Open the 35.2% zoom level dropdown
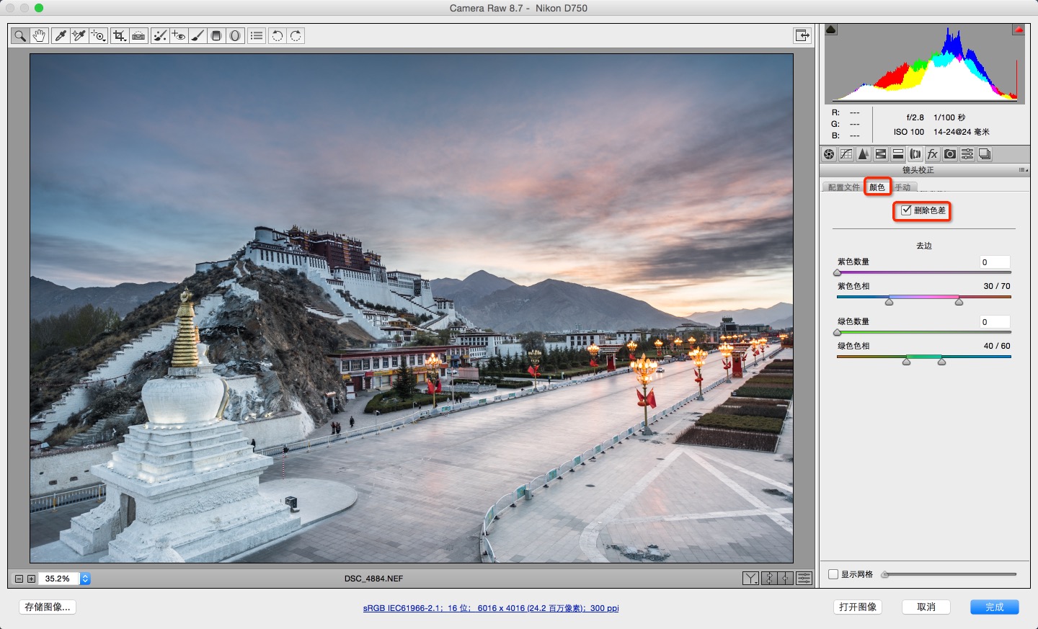This screenshot has width=1038, height=629. (x=85, y=579)
